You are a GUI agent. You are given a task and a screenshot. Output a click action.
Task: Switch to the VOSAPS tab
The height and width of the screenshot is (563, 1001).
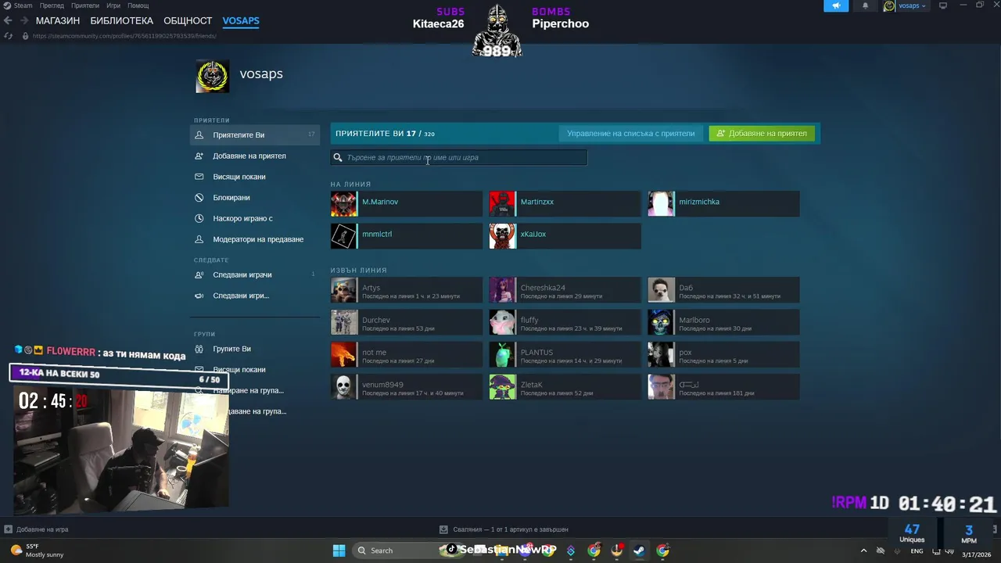pyautogui.click(x=241, y=21)
